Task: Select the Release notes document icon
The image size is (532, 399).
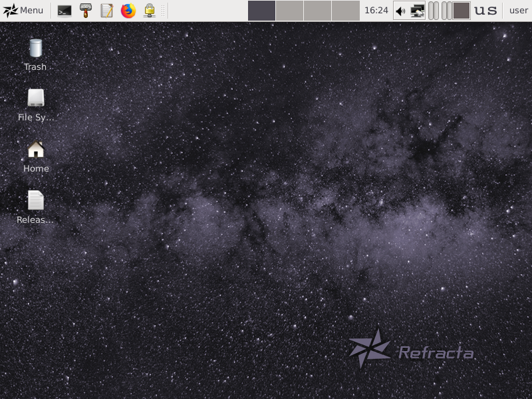Action: [x=36, y=207]
